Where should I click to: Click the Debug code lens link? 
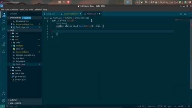coord(64,23)
